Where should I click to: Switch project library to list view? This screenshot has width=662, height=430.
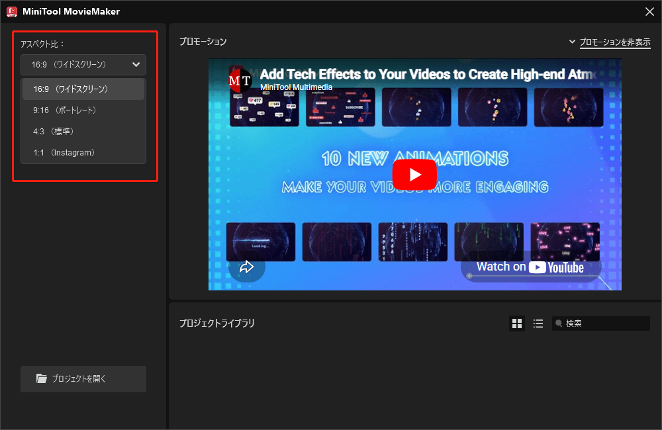(x=538, y=323)
